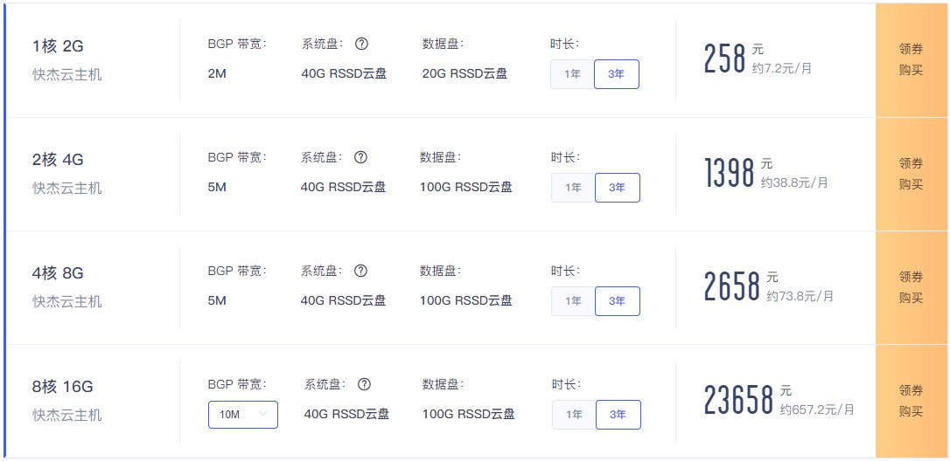
Task: Open system disk help icon for 8核 16G
Action: 364,384
